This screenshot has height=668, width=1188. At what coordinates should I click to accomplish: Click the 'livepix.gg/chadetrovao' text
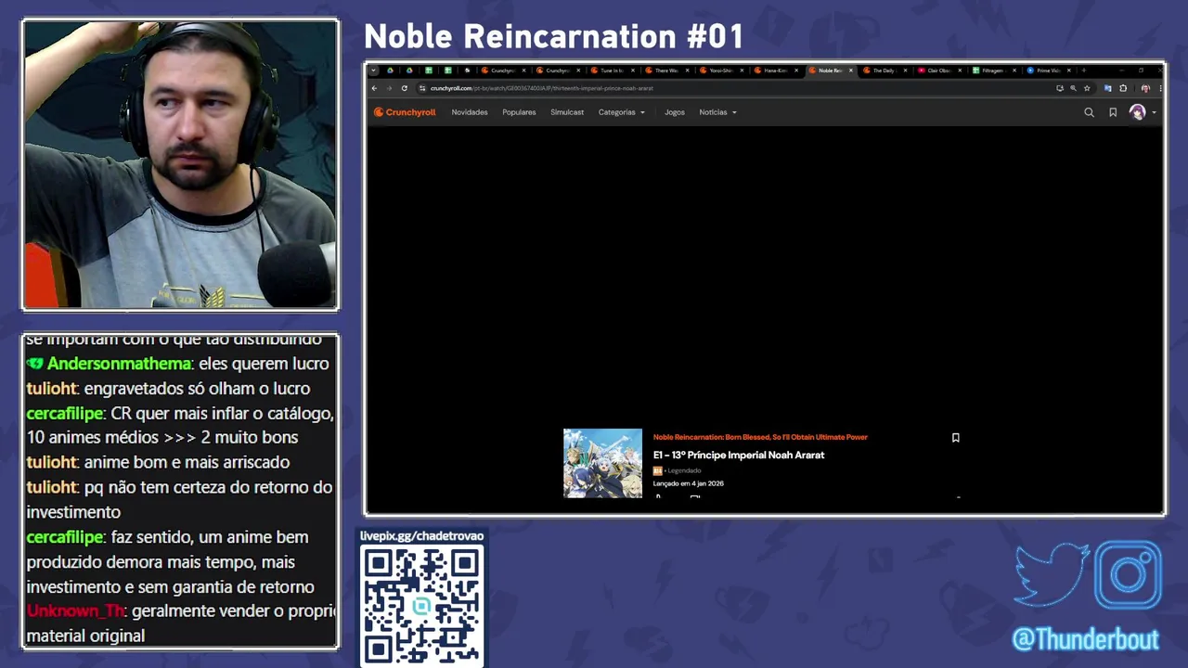click(x=421, y=536)
